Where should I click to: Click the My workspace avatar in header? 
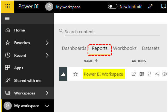tap(49, 7)
